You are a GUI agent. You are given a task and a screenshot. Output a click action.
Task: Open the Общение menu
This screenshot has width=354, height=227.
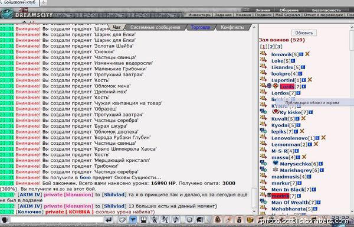tap(289, 10)
